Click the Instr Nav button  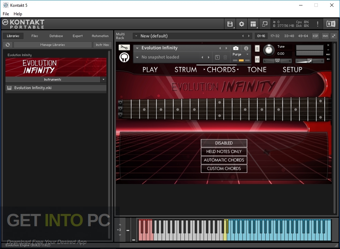click(102, 45)
